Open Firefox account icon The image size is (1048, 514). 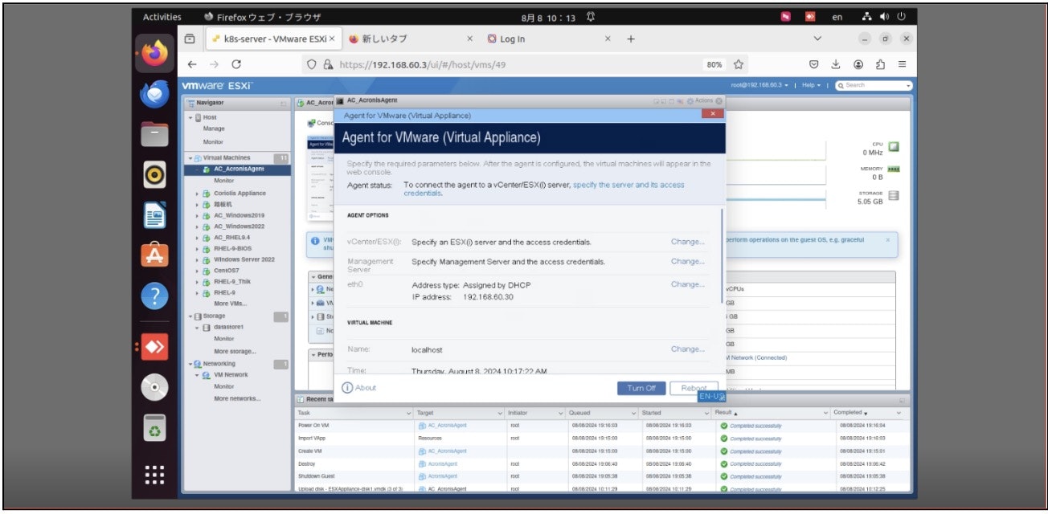tap(858, 64)
